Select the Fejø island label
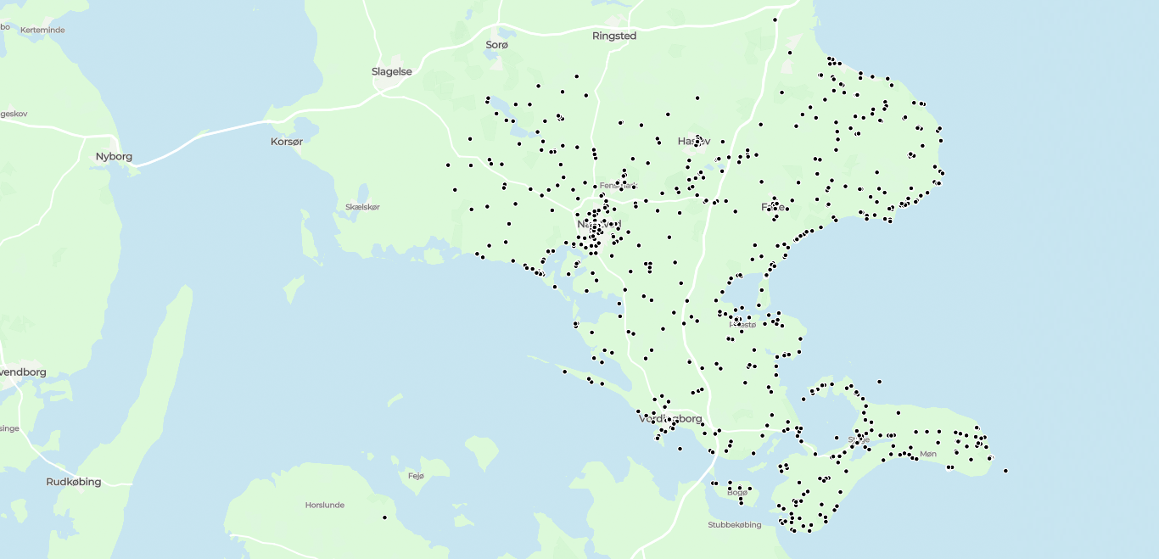 pos(416,475)
